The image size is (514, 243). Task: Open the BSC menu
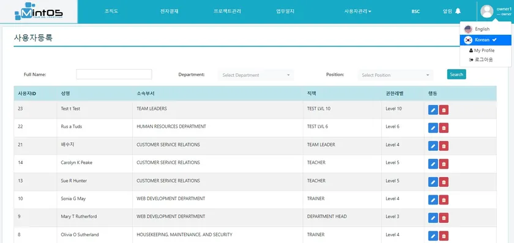pyautogui.click(x=415, y=12)
